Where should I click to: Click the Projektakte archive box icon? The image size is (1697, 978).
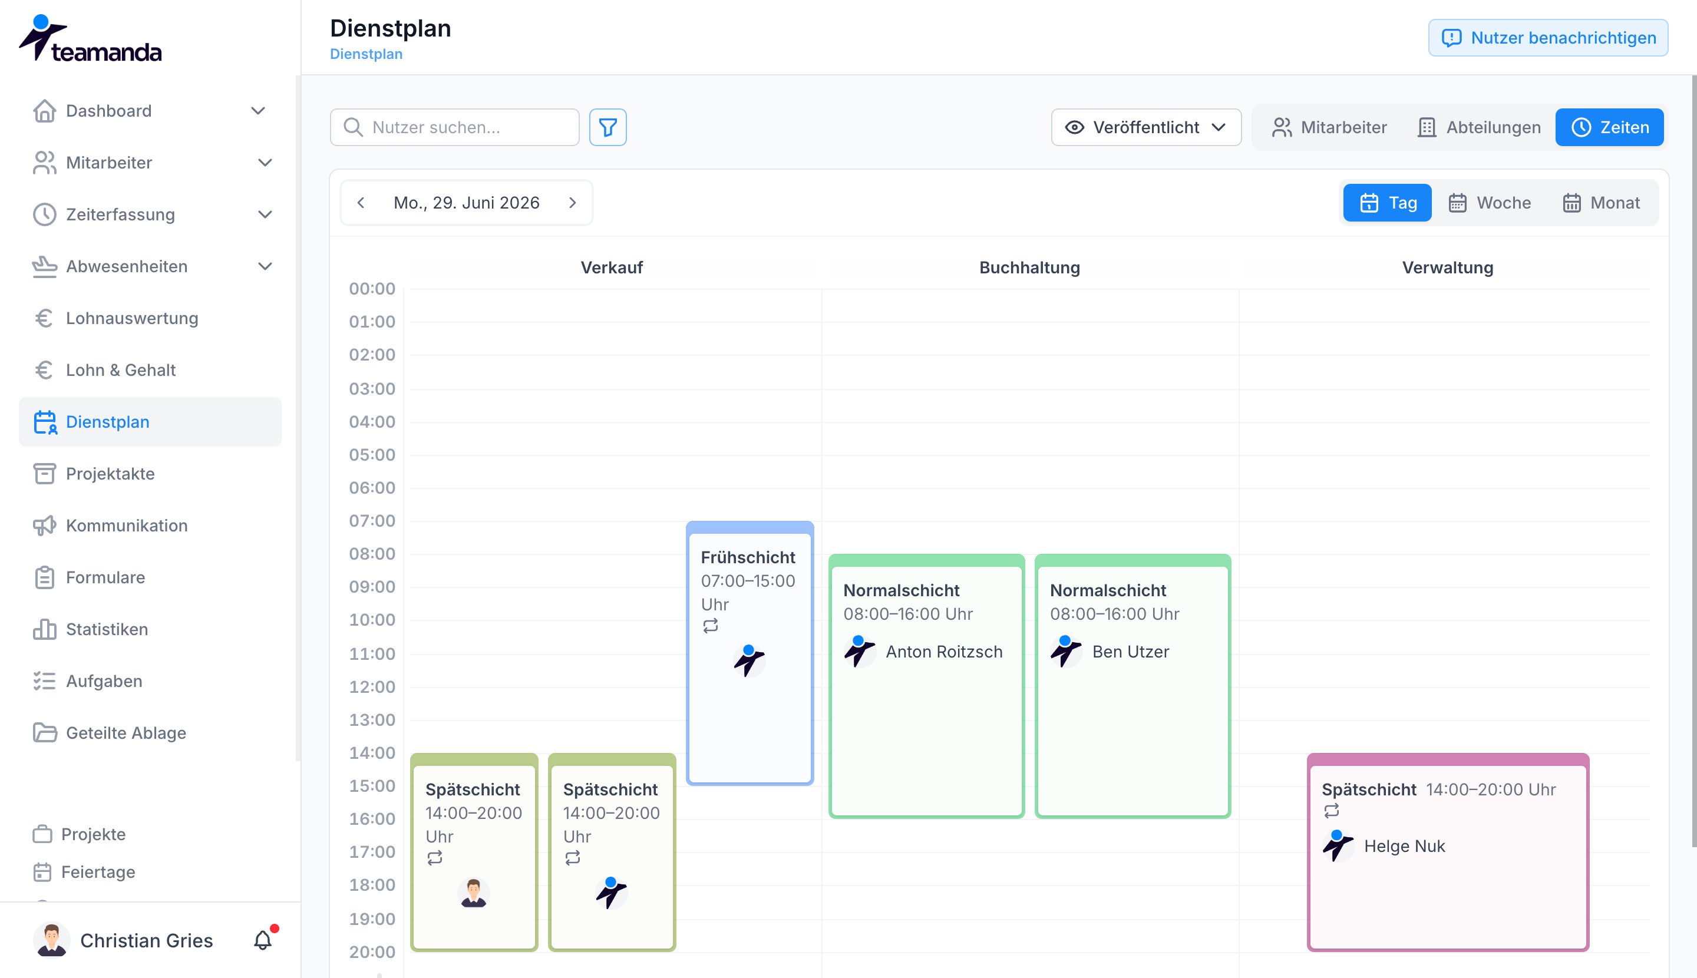click(x=44, y=474)
